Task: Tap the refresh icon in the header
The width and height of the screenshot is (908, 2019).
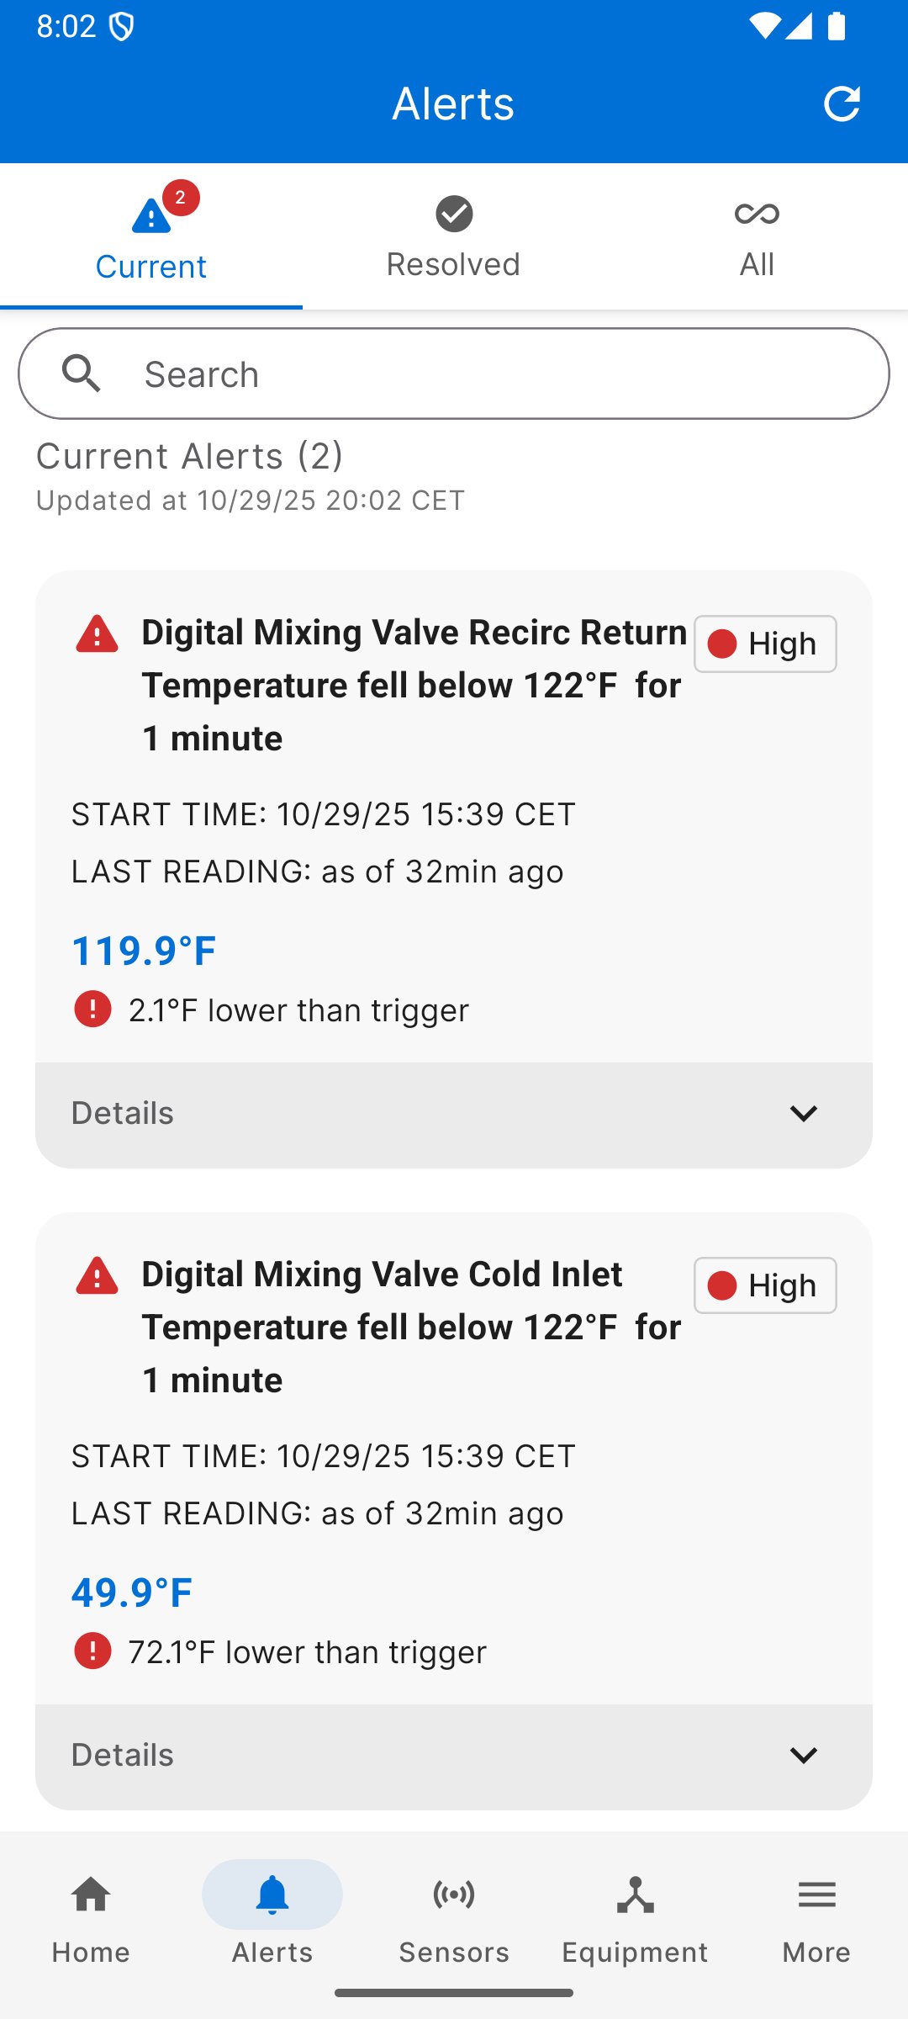Action: pos(842,103)
